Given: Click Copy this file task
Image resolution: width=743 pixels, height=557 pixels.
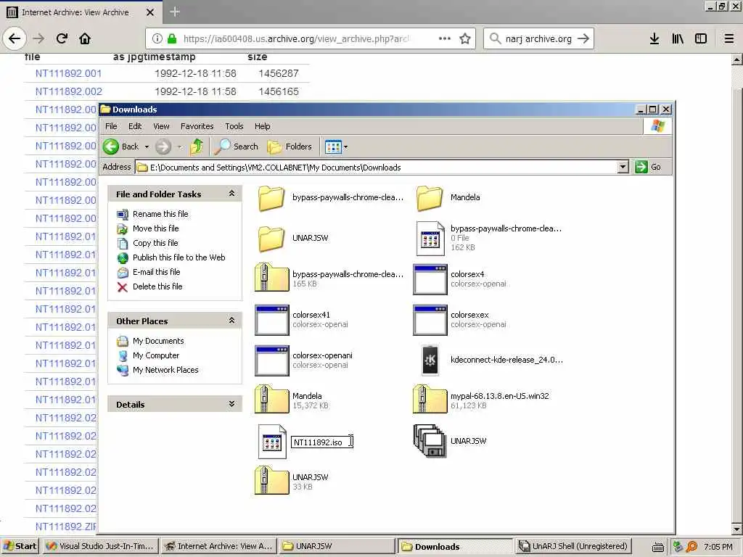Looking at the screenshot, I should (155, 243).
